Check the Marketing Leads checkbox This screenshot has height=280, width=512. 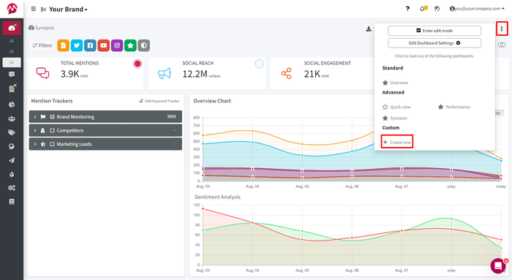pyautogui.click(x=52, y=144)
